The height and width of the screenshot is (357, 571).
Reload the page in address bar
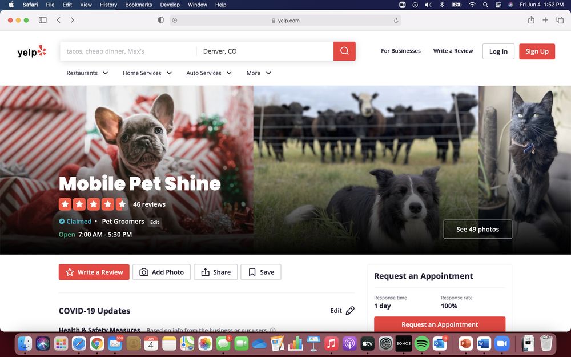point(396,21)
